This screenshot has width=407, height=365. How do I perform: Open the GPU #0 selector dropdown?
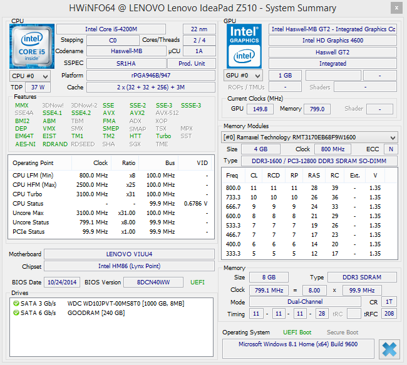(x=243, y=76)
